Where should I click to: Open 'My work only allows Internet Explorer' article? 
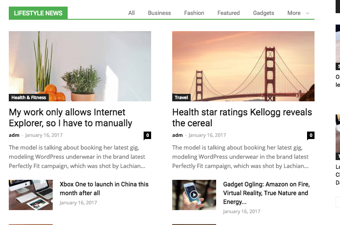(x=70, y=118)
